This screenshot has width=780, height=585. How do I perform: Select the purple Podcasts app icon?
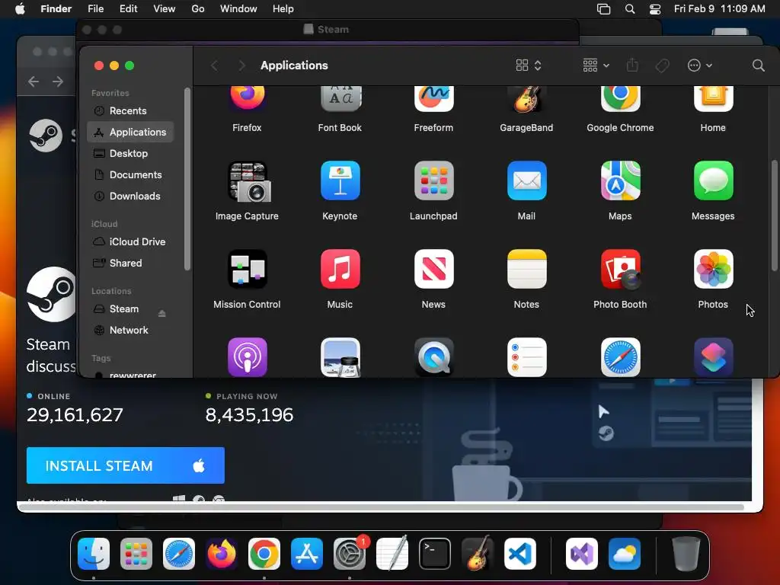[x=248, y=357]
